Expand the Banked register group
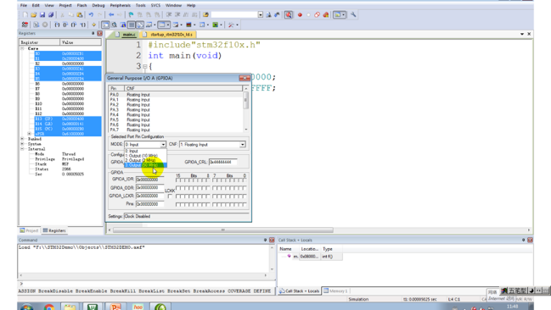 click(22, 139)
